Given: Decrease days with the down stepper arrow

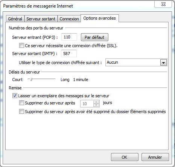Looking at the screenshot, I should click(96, 105).
